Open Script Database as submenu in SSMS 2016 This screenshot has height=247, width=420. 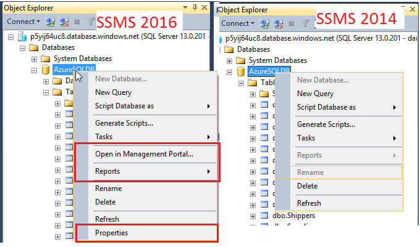146,106
